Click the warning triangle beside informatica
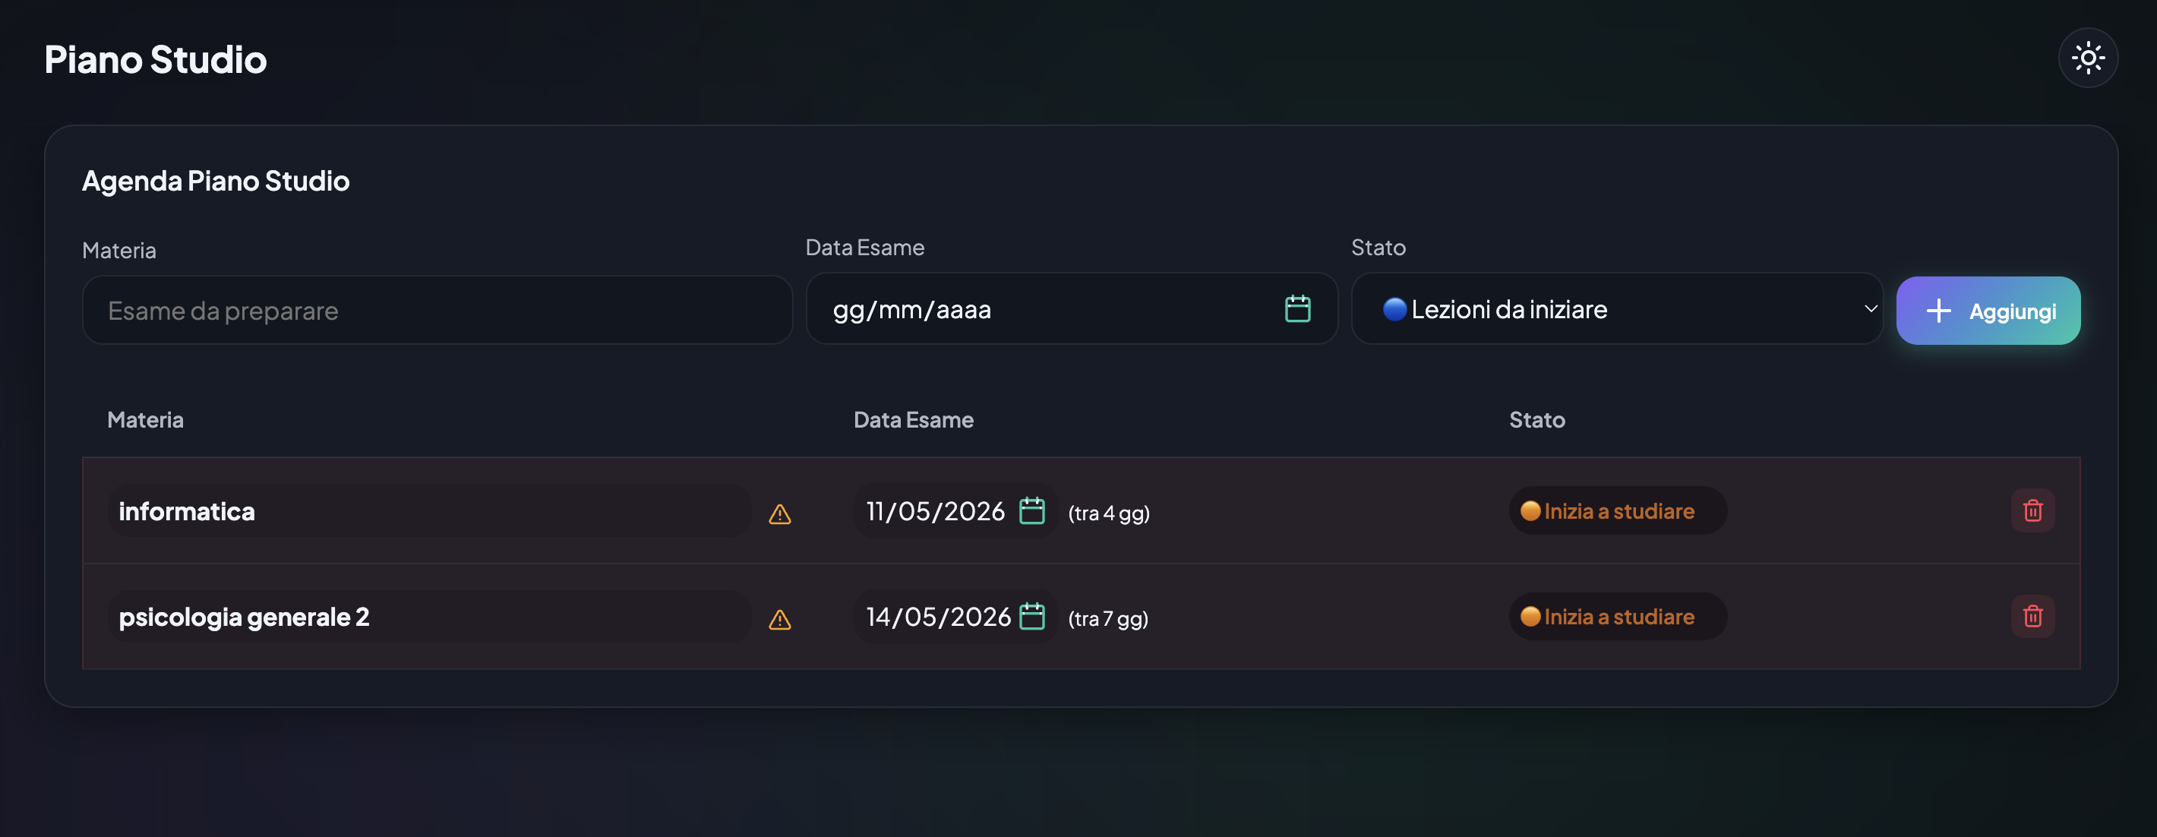This screenshot has height=837, width=2157. tap(779, 514)
